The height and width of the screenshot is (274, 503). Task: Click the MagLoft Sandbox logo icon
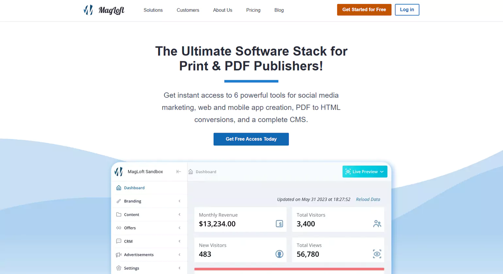click(119, 172)
